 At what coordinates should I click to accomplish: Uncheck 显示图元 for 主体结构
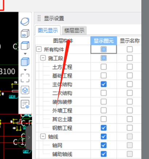point(103,84)
